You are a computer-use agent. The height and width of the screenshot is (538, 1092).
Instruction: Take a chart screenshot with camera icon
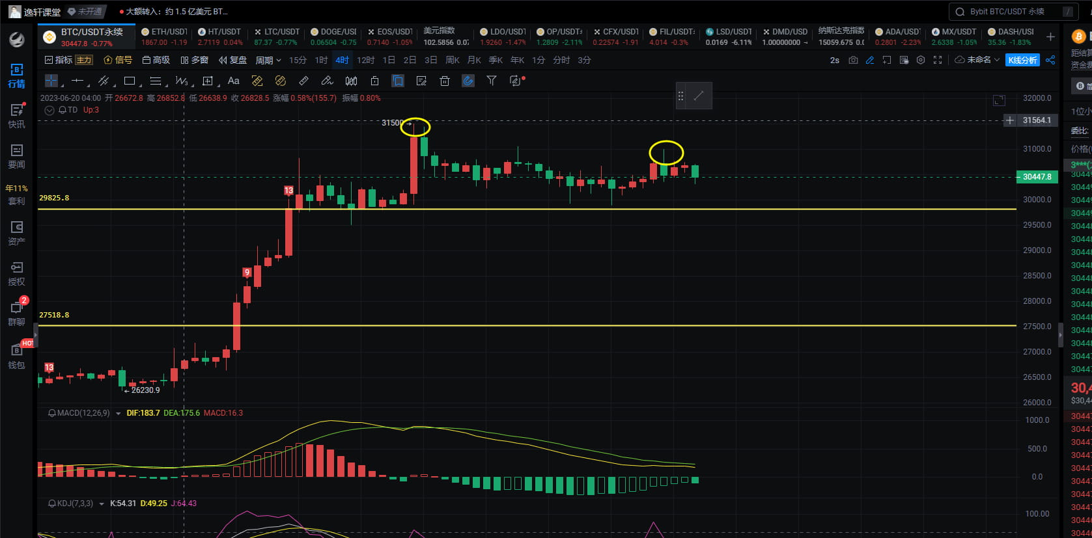pos(853,60)
